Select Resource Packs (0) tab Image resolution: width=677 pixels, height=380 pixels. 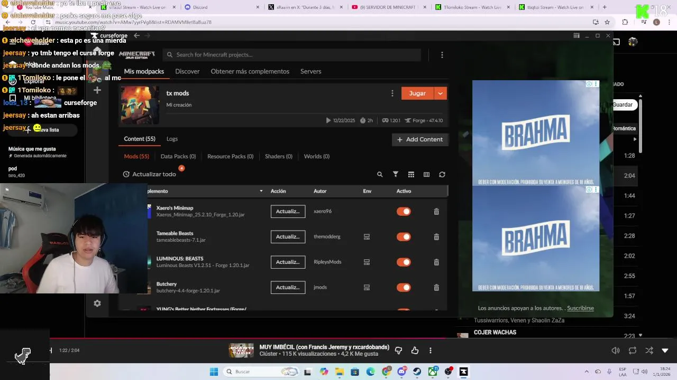click(x=230, y=156)
